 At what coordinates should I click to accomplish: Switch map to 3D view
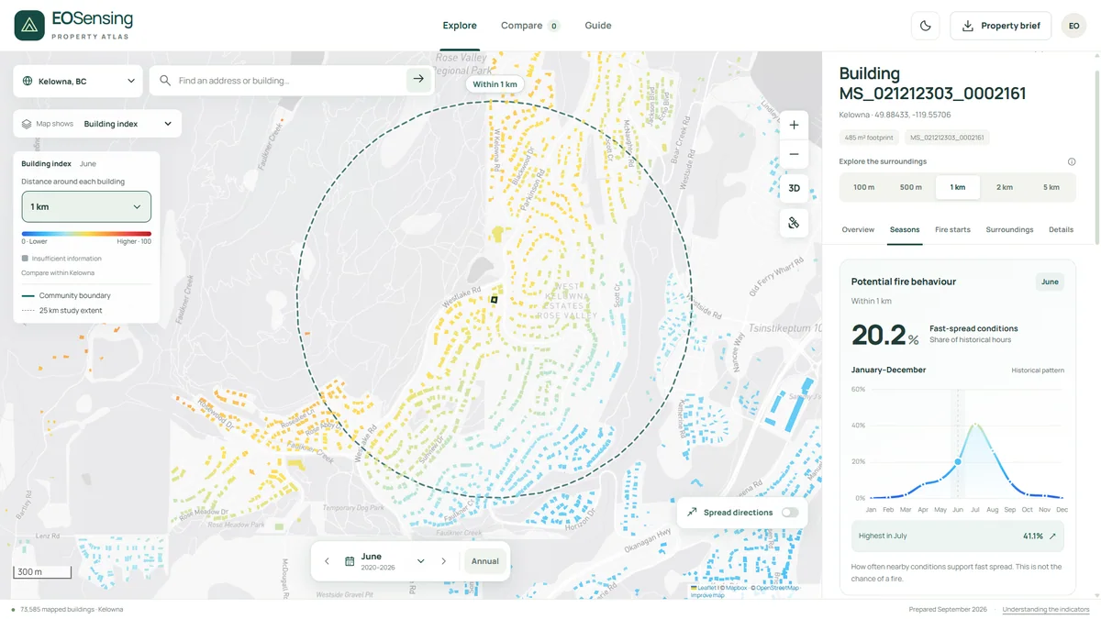point(794,188)
